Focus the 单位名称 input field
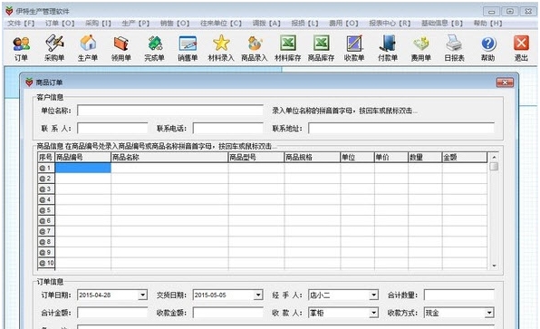Screen dimensions: 540x329 [170, 111]
